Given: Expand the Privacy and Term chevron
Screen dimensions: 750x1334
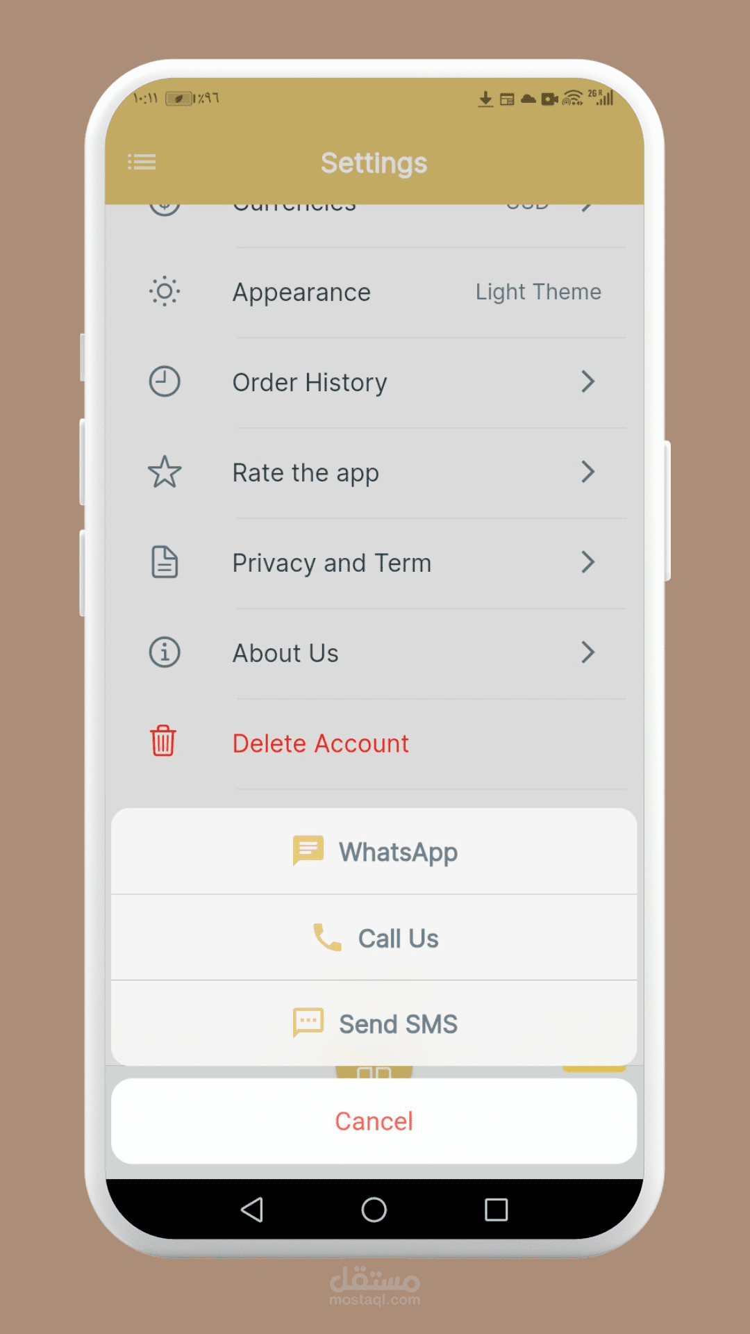Looking at the screenshot, I should coord(588,562).
